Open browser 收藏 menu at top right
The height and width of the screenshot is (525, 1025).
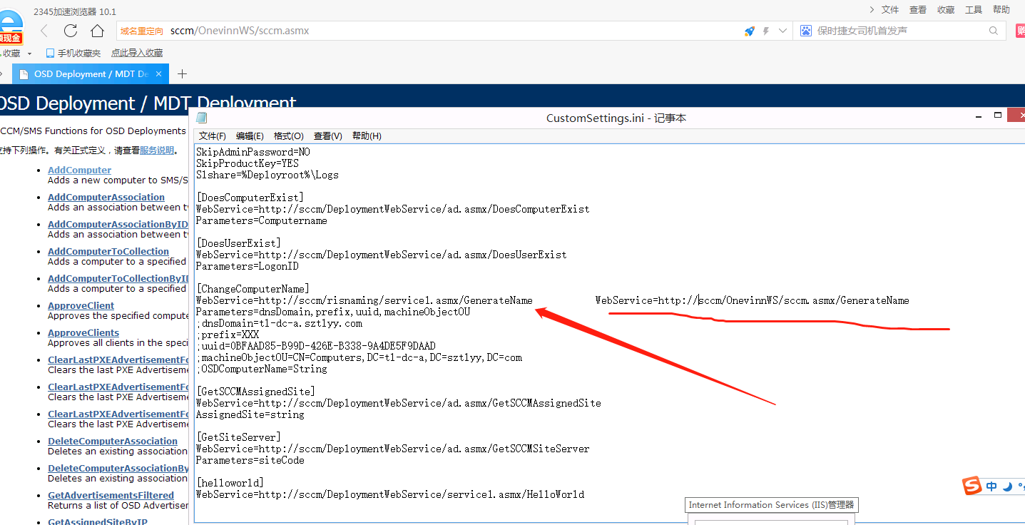[x=946, y=9]
